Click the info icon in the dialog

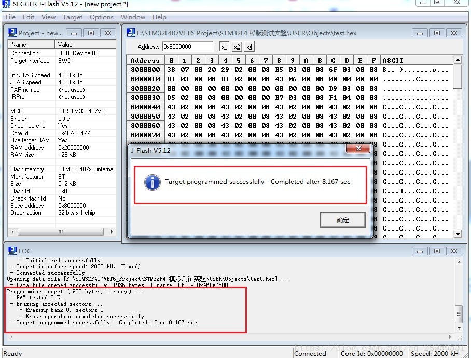point(153,182)
